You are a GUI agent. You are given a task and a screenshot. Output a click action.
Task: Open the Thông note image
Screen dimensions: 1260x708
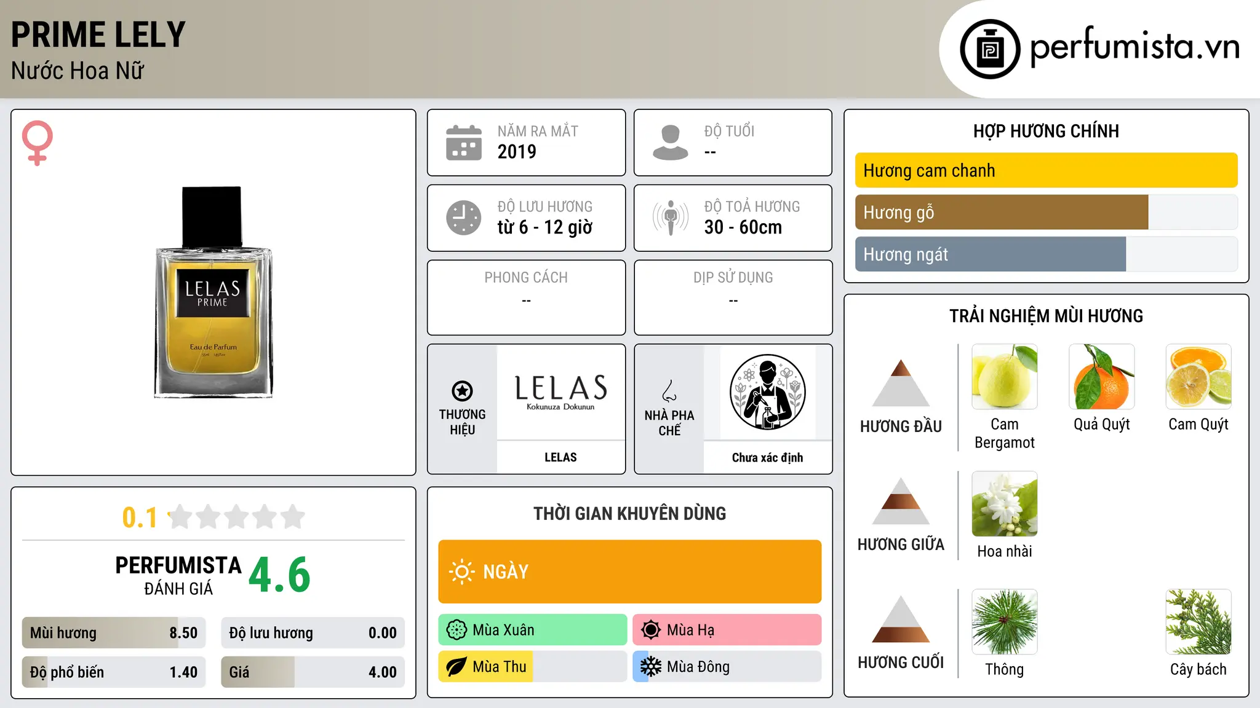(1005, 622)
